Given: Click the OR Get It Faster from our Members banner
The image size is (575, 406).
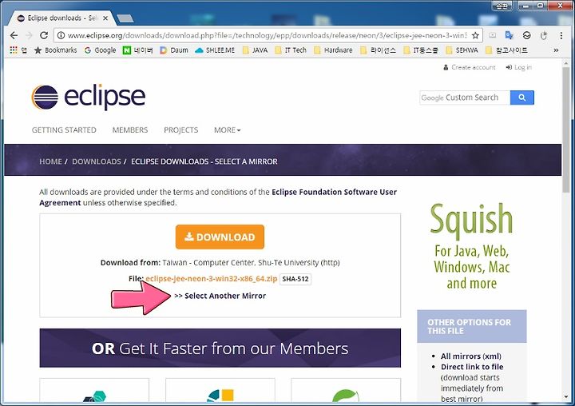Looking at the screenshot, I should [x=220, y=348].
